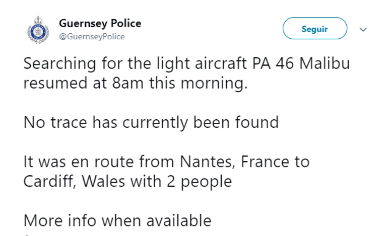Click the word 'Wales' in tweet
Screen dimensions: 388x236
[103, 182]
